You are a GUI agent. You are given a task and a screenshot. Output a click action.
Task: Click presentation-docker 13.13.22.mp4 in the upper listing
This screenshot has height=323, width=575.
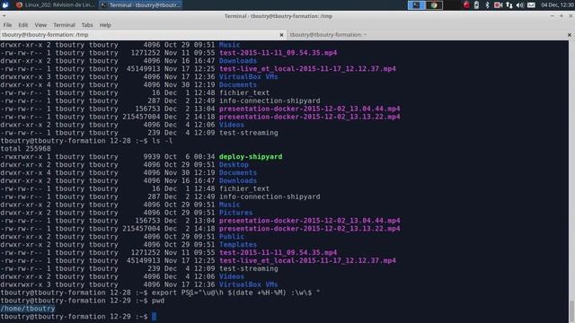(x=310, y=117)
